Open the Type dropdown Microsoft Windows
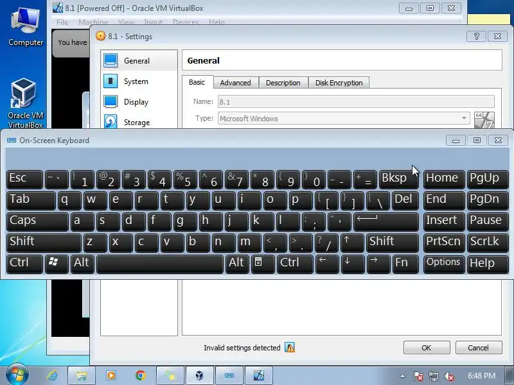Image resolution: width=514 pixels, height=385 pixels. (344, 118)
